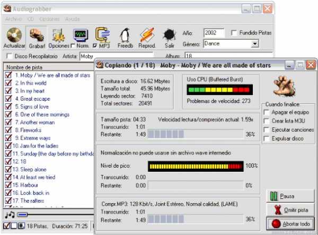This screenshot has height=235, width=318.
Task: Select track 12 named 18
Action: click(19, 161)
